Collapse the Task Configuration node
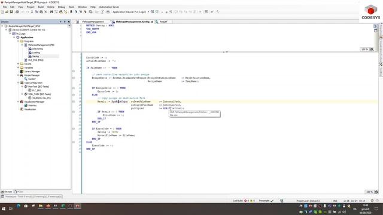 (x=18, y=82)
